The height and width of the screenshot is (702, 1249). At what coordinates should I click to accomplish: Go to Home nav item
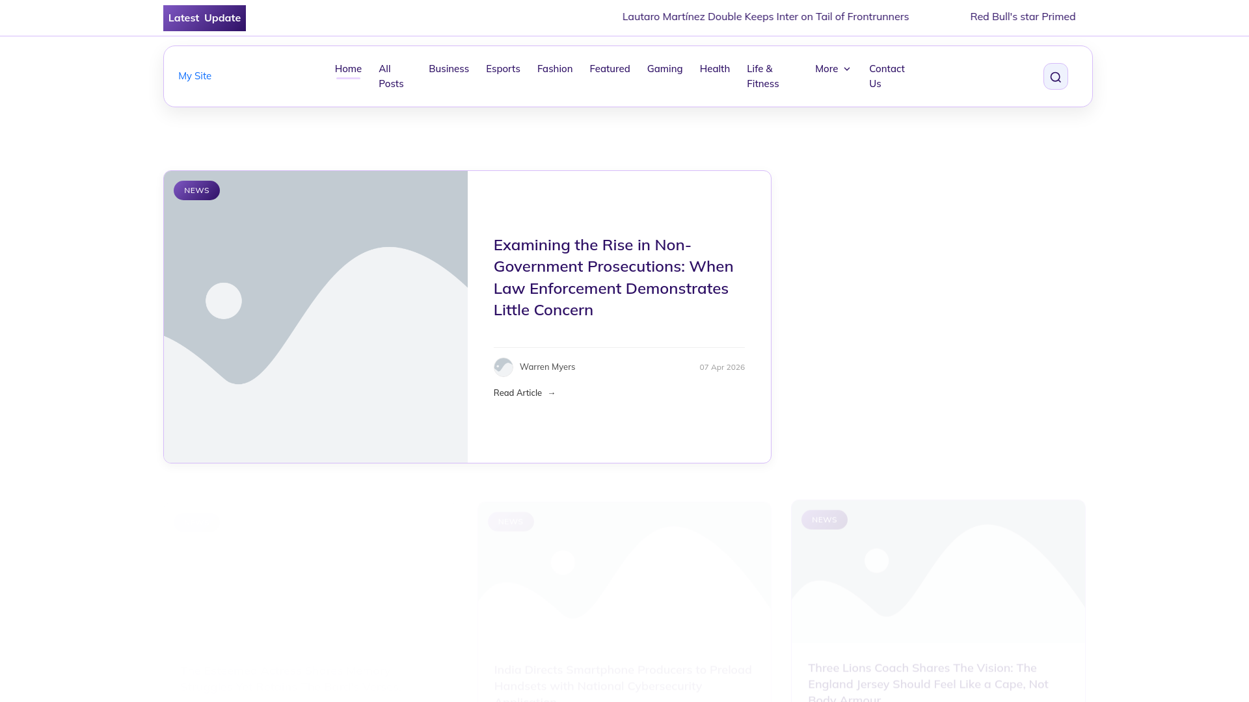coord(348,69)
